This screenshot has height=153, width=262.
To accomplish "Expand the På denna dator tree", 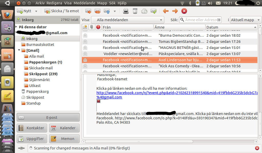I will point(16,27).
